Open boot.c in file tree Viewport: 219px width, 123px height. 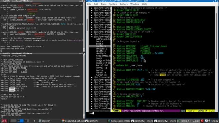pos(100,42)
